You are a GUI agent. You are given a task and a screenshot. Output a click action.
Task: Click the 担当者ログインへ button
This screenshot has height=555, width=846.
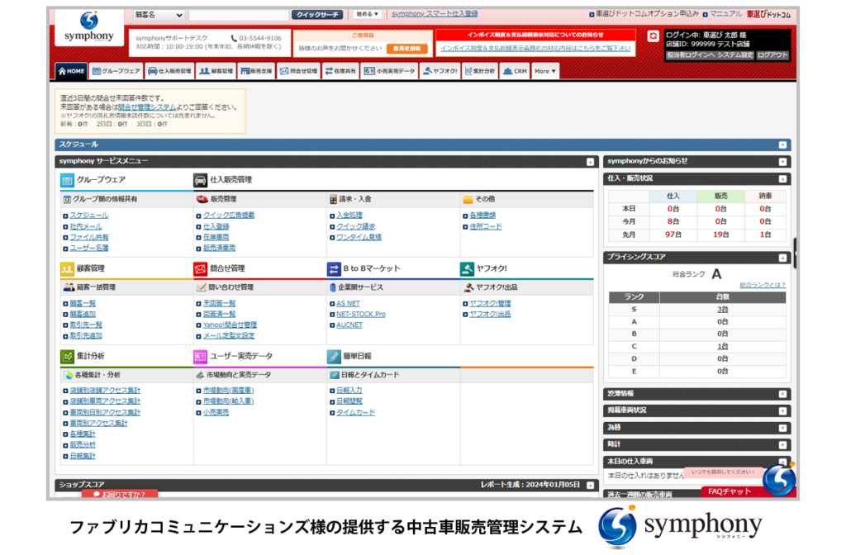click(690, 55)
